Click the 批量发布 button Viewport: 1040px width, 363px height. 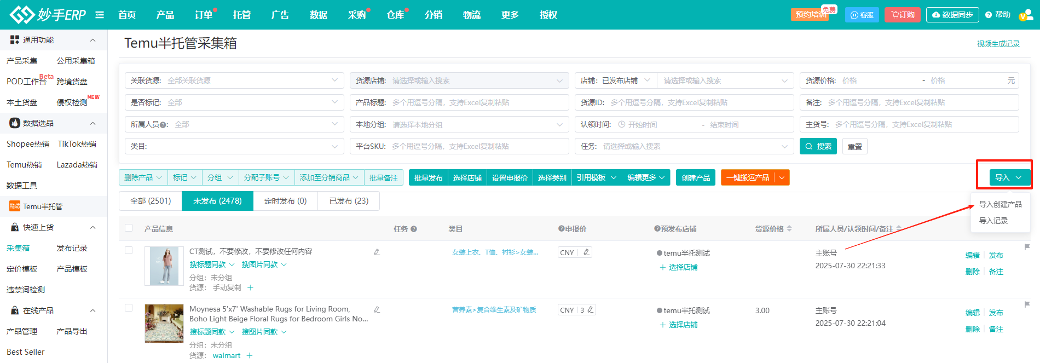point(428,177)
